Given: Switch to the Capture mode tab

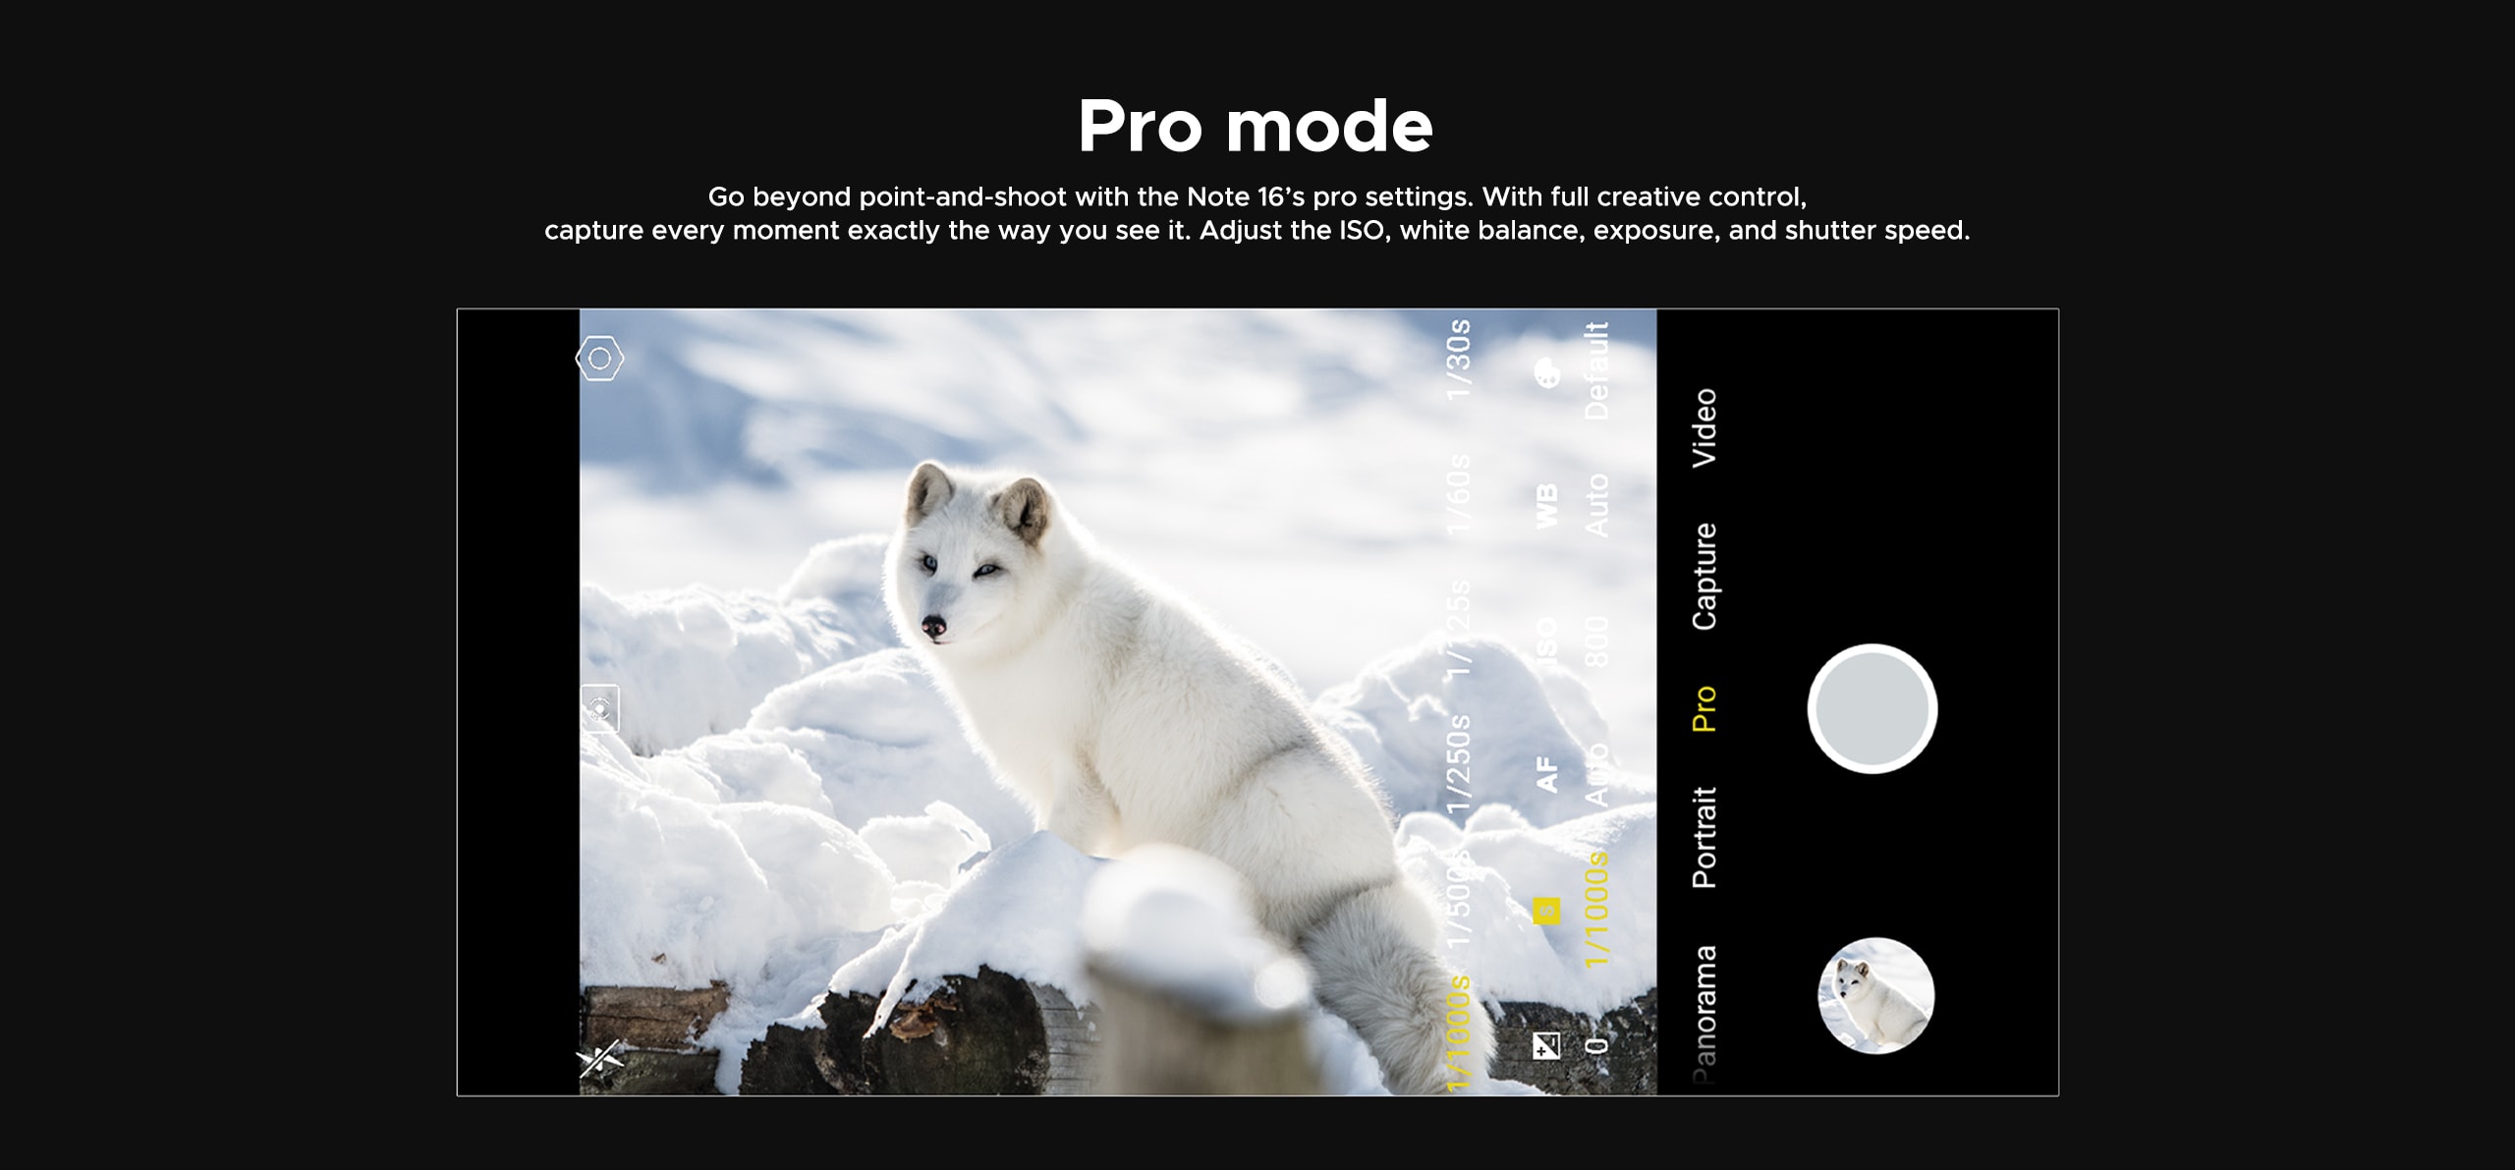Looking at the screenshot, I should point(1705,577).
